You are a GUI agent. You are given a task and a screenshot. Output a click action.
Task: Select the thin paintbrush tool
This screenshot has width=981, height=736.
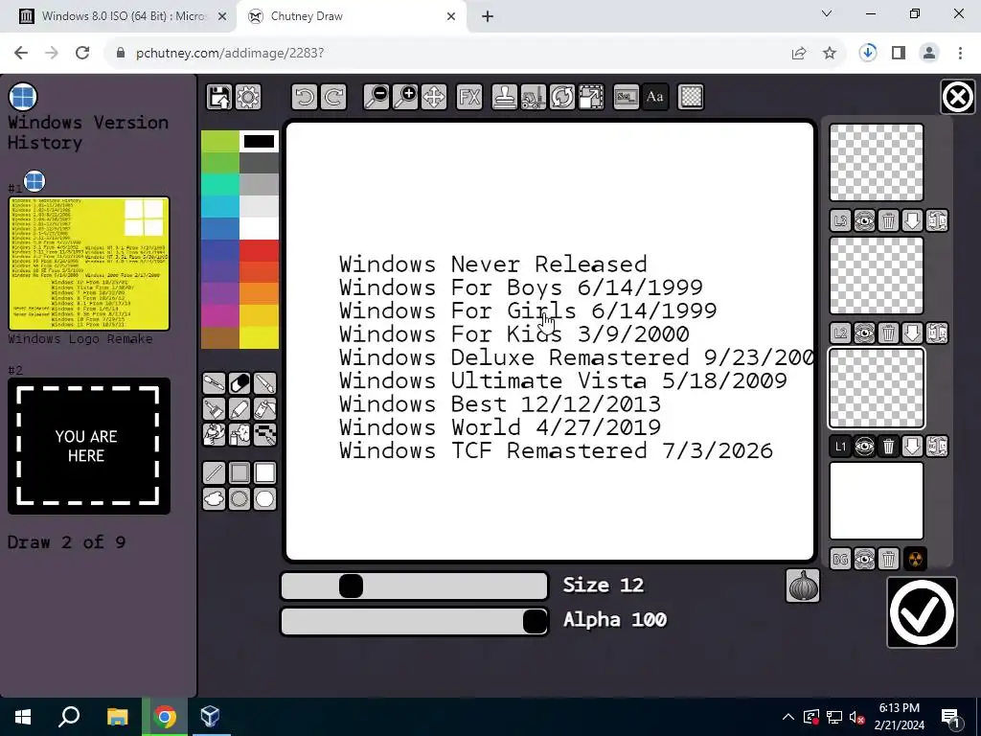click(265, 383)
